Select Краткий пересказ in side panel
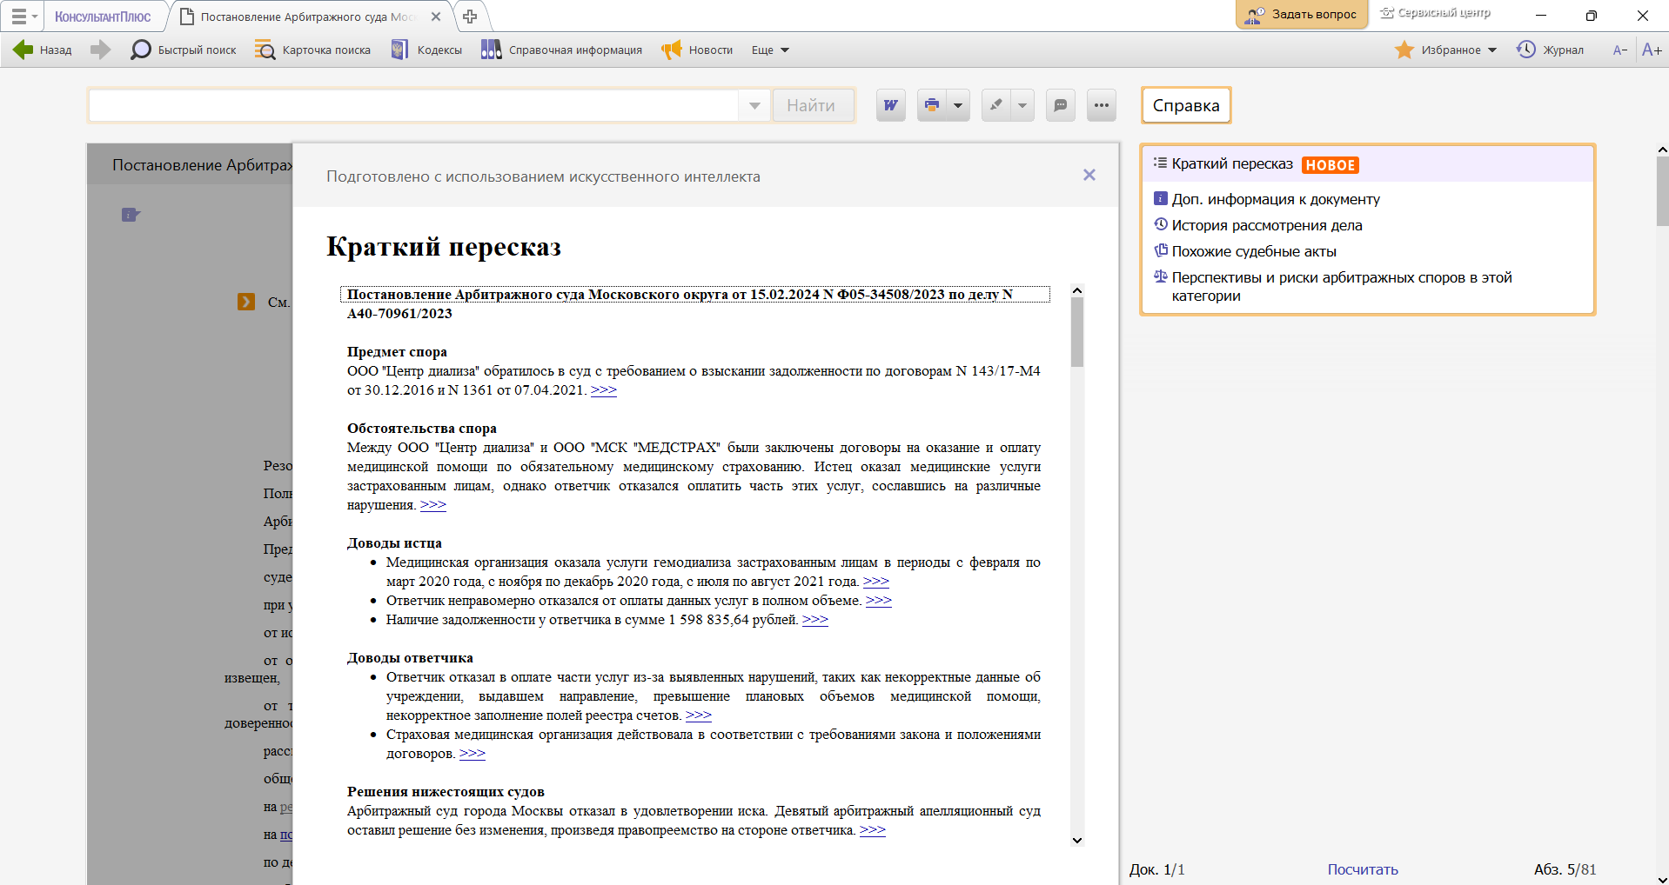This screenshot has height=885, width=1669. click(1367, 164)
